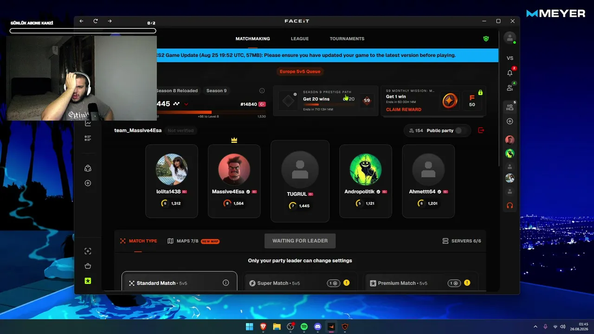Open Brave browser from the taskbar
Image resolution: width=594 pixels, height=334 pixels.
pyautogui.click(x=263, y=327)
